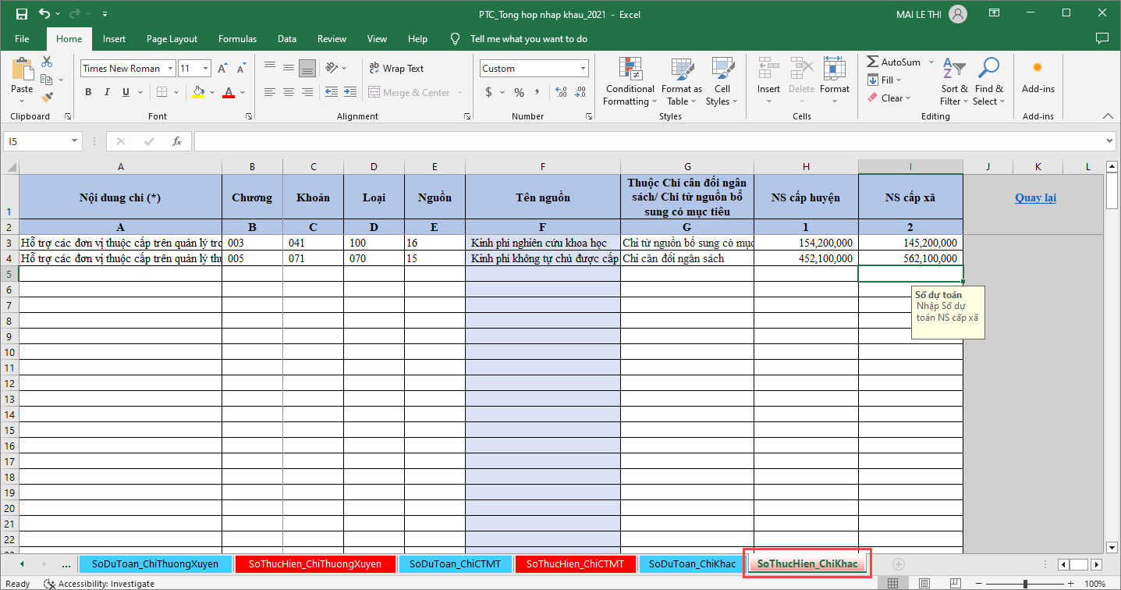1121x590 pixels.
Task: Click the Format as Table icon
Action: (x=681, y=81)
